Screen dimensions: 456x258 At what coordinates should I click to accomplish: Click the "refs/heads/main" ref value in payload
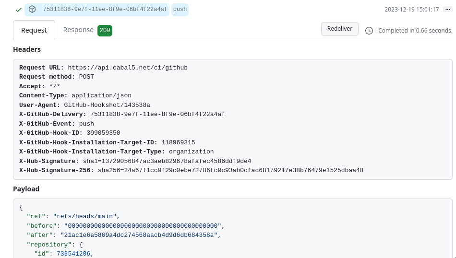pyautogui.click(x=86, y=216)
